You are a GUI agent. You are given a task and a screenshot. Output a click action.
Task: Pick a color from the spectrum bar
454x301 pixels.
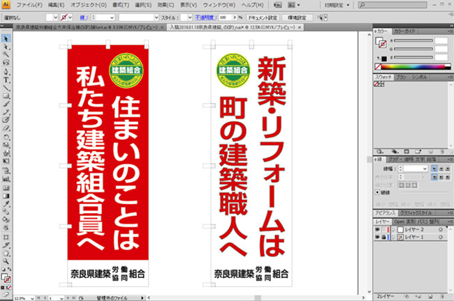click(x=413, y=67)
